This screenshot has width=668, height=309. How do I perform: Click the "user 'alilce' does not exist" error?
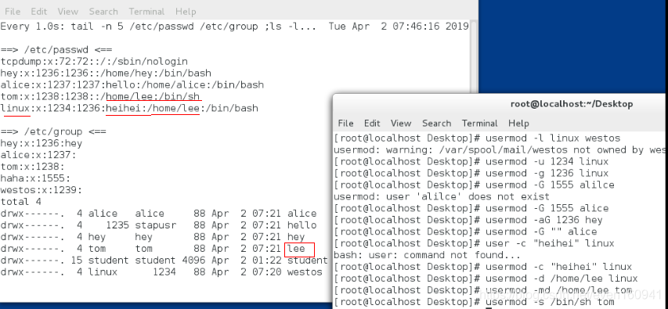[x=442, y=196]
